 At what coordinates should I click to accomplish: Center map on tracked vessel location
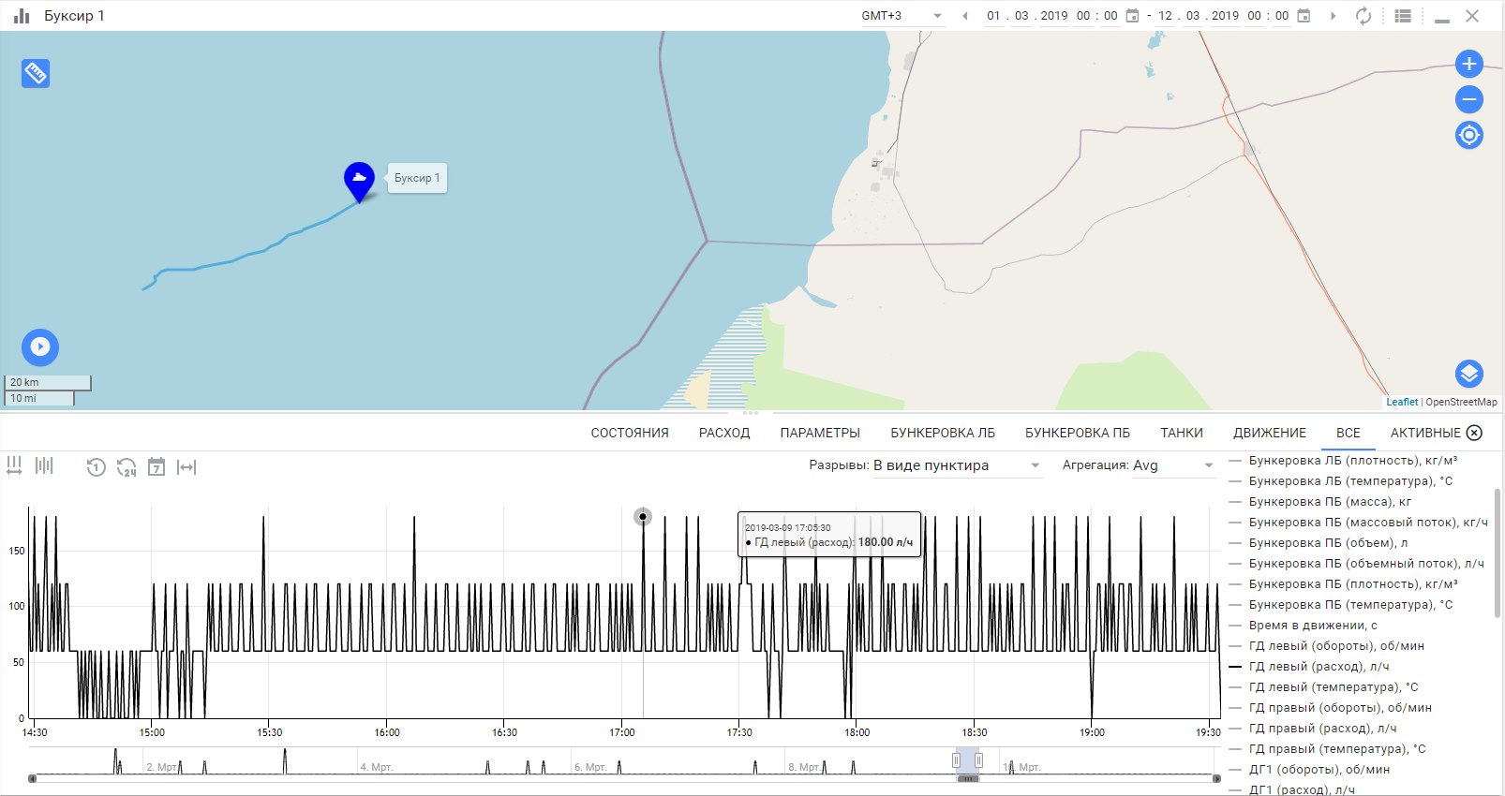click(1468, 135)
